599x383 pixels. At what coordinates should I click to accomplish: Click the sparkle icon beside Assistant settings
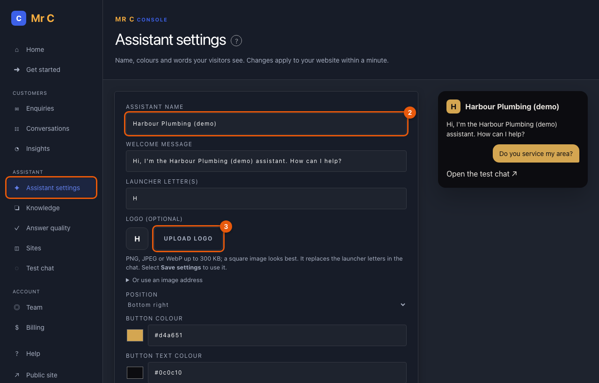[x=17, y=188]
